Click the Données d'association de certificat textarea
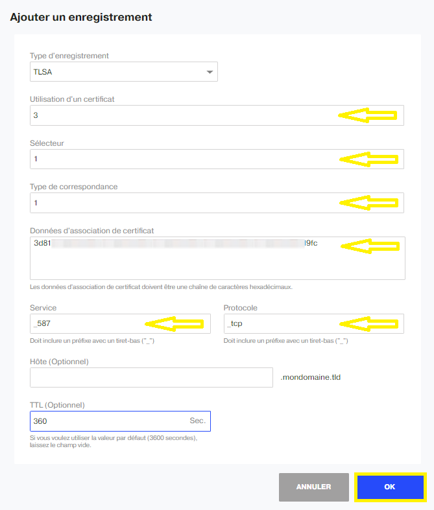The height and width of the screenshot is (510, 434). (217, 259)
